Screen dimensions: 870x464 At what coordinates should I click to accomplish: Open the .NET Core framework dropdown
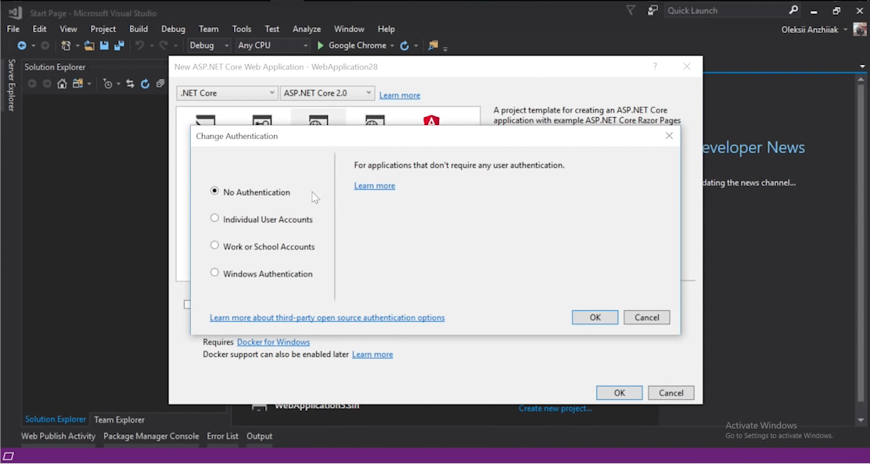point(227,93)
